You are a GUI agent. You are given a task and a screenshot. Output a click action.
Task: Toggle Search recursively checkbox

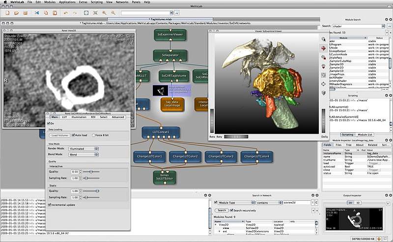click(x=231, y=210)
